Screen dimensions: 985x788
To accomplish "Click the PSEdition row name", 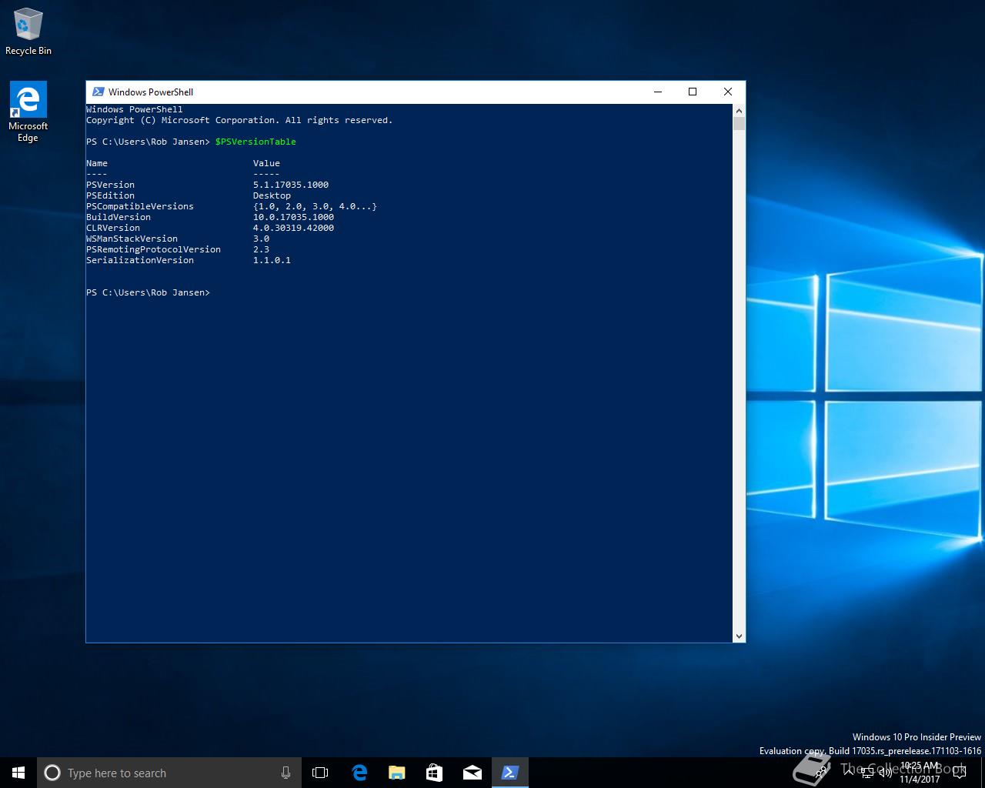I will tap(110, 195).
